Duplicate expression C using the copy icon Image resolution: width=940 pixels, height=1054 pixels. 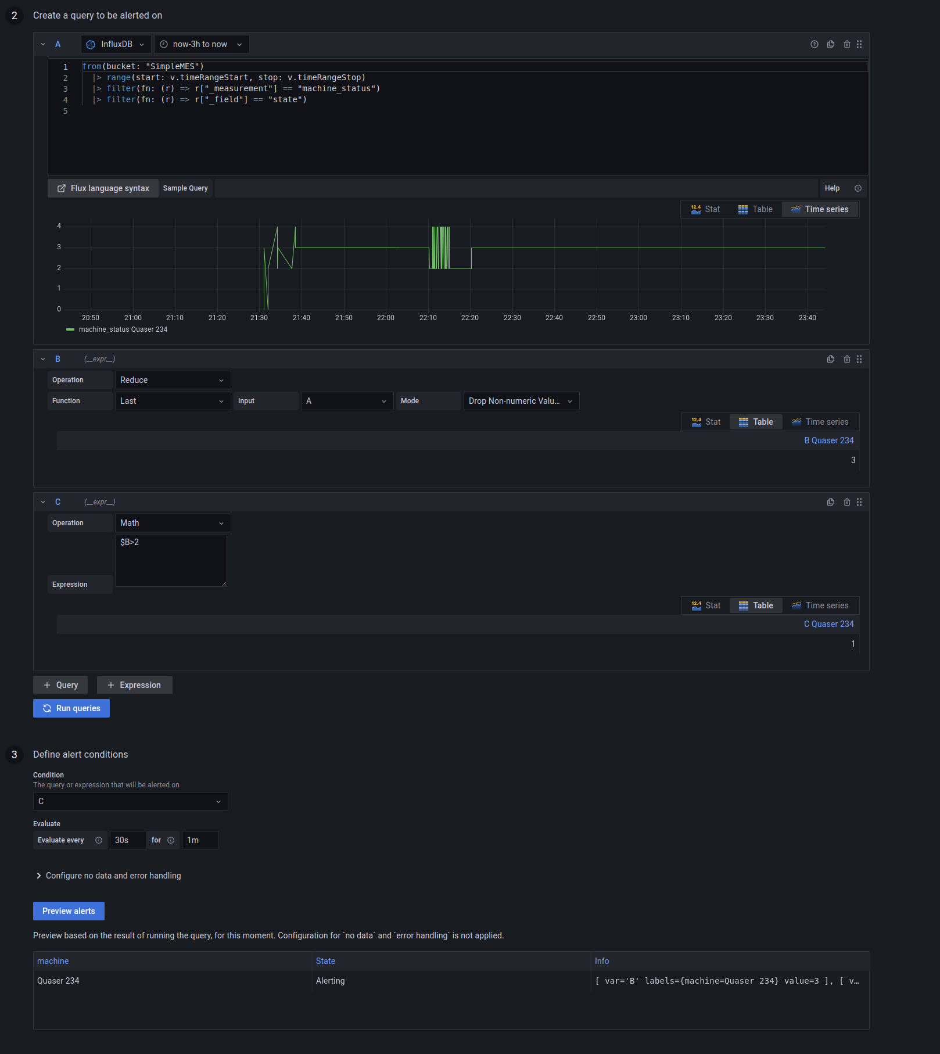(x=830, y=502)
